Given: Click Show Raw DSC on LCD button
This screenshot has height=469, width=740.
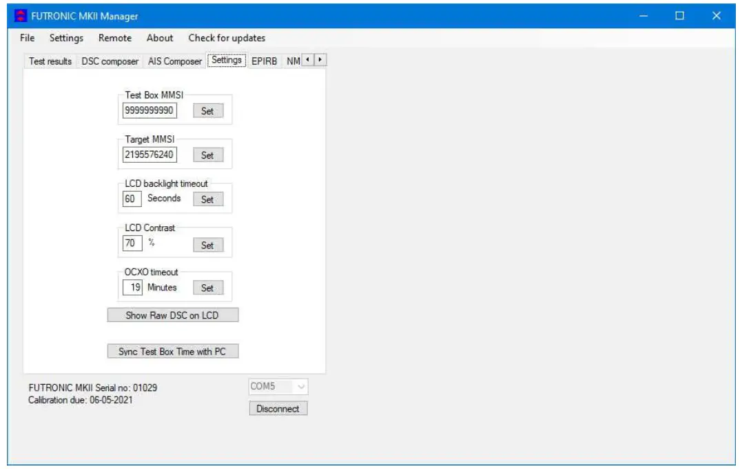Looking at the screenshot, I should click(173, 315).
